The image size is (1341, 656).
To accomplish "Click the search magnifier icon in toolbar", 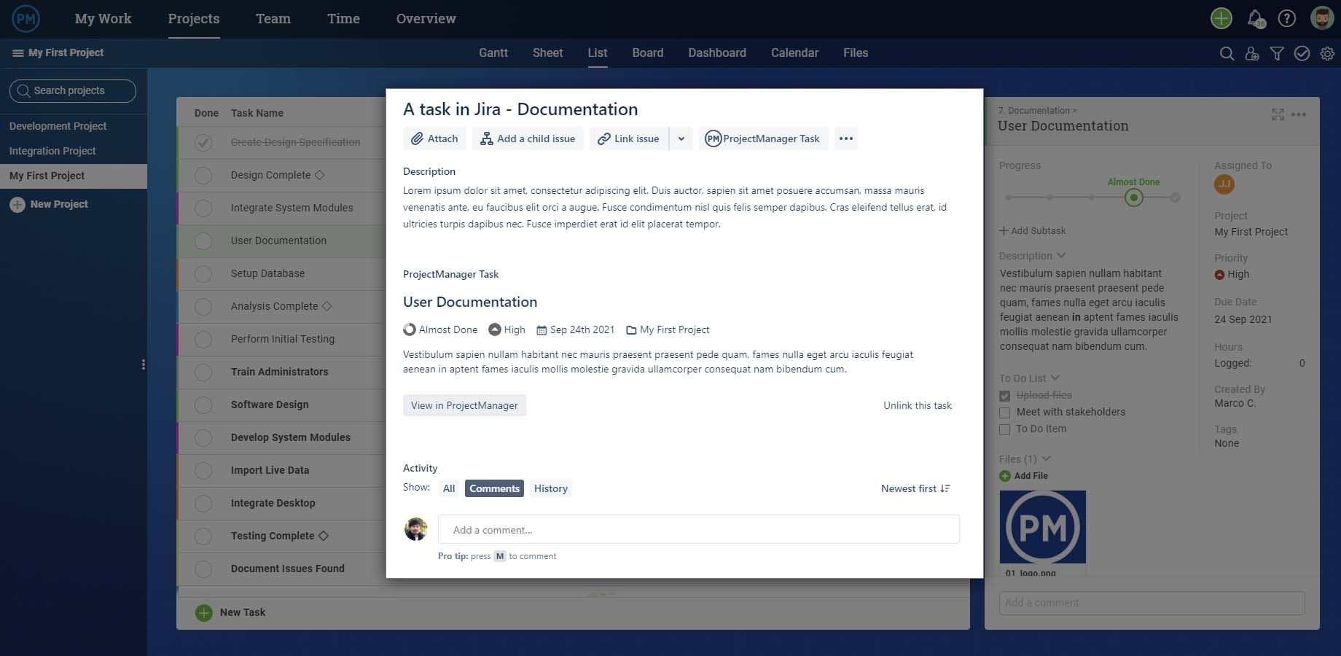I will [x=1227, y=53].
